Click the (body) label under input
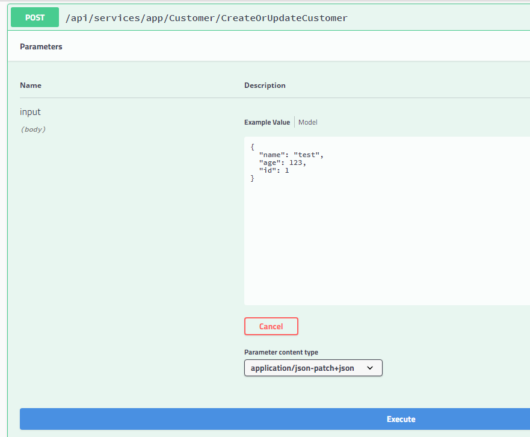Image resolution: width=530 pixels, height=437 pixels. tap(33, 129)
